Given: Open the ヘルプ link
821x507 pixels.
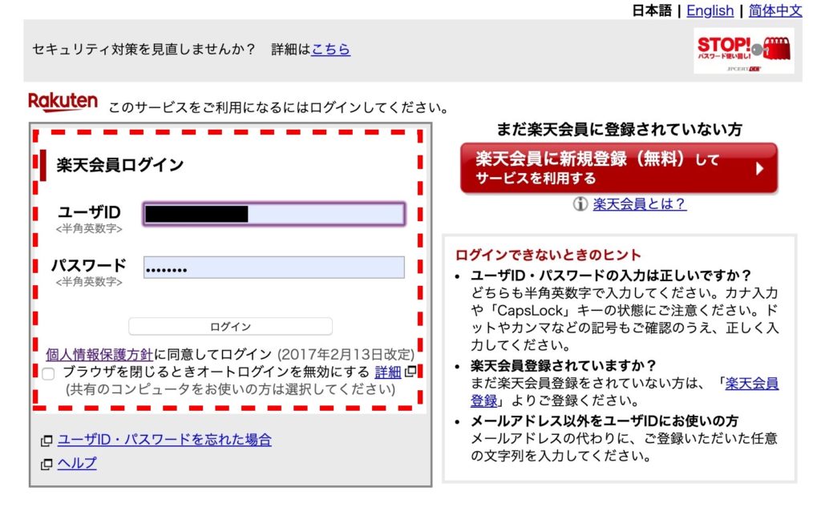Looking at the screenshot, I should tap(77, 463).
